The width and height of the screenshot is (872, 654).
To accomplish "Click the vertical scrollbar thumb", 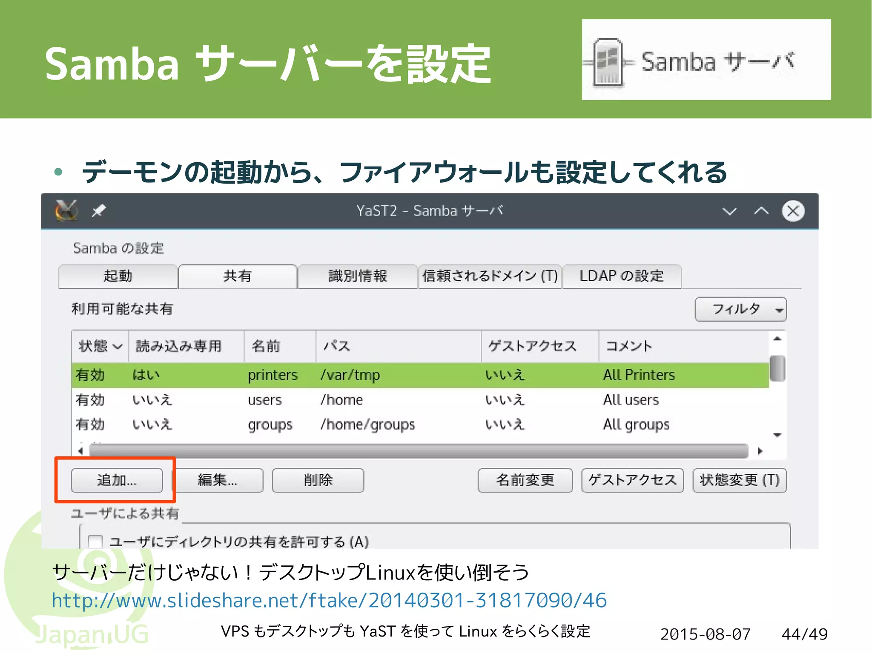I will point(777,369).
